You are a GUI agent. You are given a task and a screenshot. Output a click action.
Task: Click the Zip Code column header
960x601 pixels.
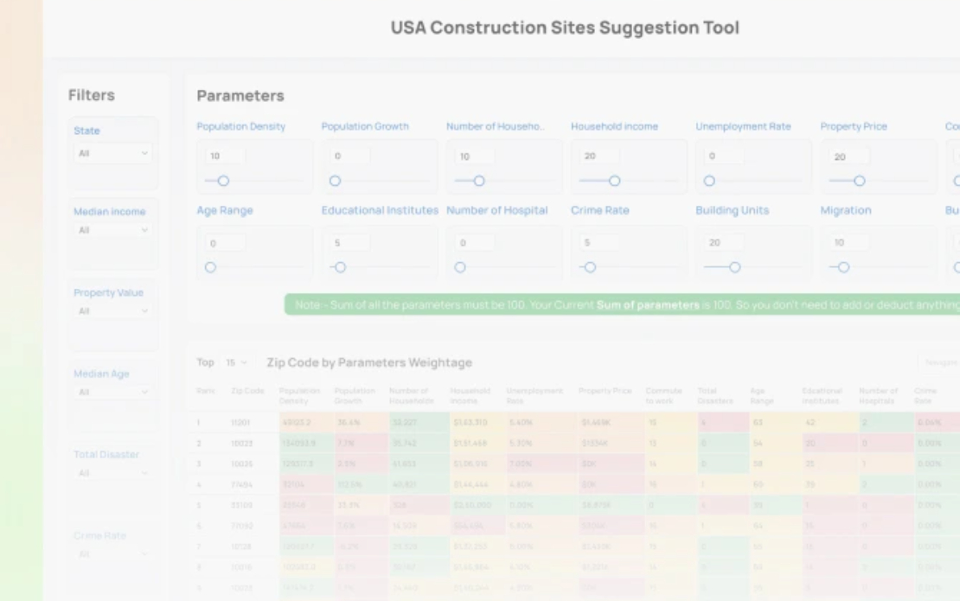[x=247, y=391]
